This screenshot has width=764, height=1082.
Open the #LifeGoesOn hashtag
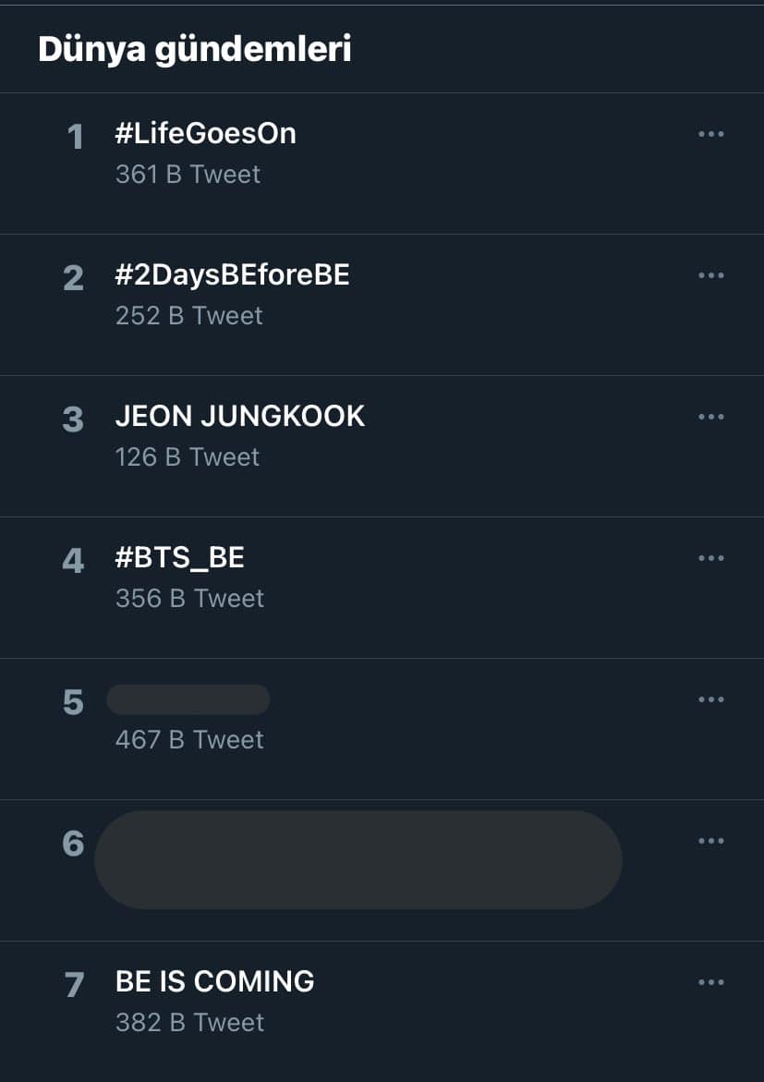point(205,133)
